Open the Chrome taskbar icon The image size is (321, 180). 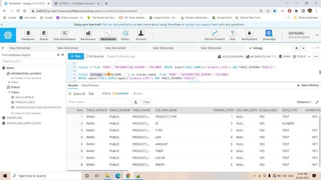tap(128, 175)
